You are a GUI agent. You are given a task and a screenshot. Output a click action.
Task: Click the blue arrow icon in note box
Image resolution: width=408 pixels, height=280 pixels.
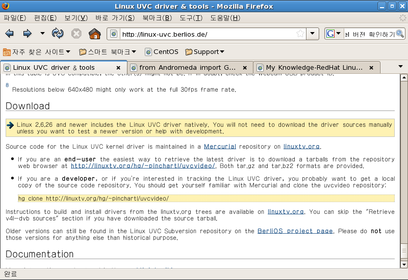(10, 125)
